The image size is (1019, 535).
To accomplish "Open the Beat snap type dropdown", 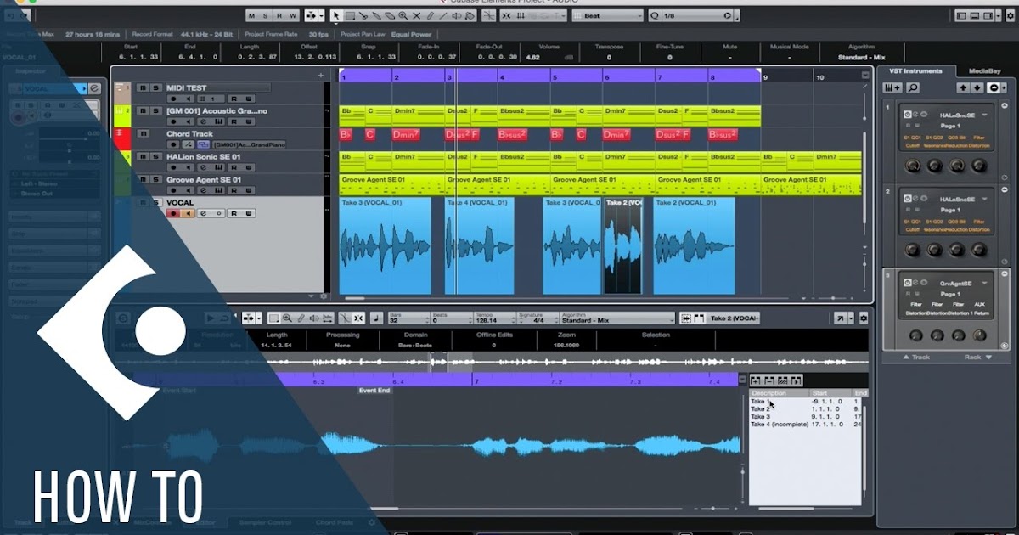I will tap(605, 15).
